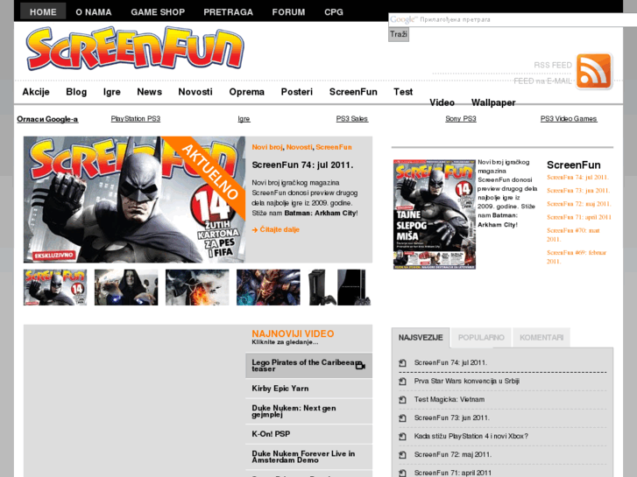Select the hooded figure slider thumbnail

tap(126, 287)
